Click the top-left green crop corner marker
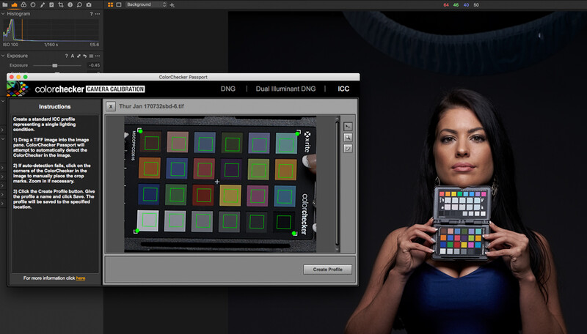The height and width of the screenshot is (334, 587). pos(140,131)
